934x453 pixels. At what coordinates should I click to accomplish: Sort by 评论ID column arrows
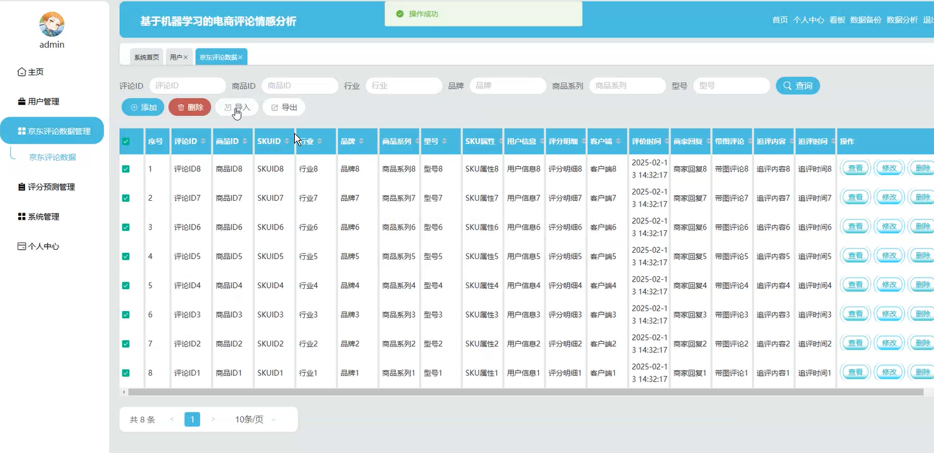(x=203, y=142)
